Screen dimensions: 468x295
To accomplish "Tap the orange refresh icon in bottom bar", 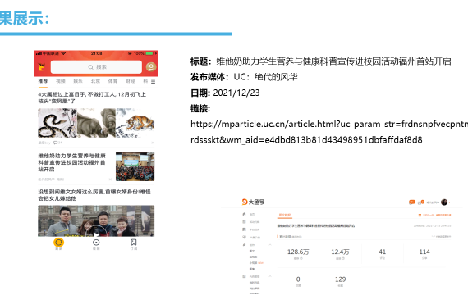I will click(58, 243).
